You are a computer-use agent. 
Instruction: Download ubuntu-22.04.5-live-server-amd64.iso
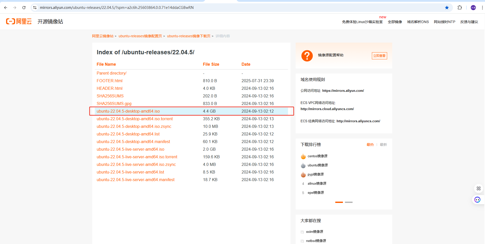130,149
